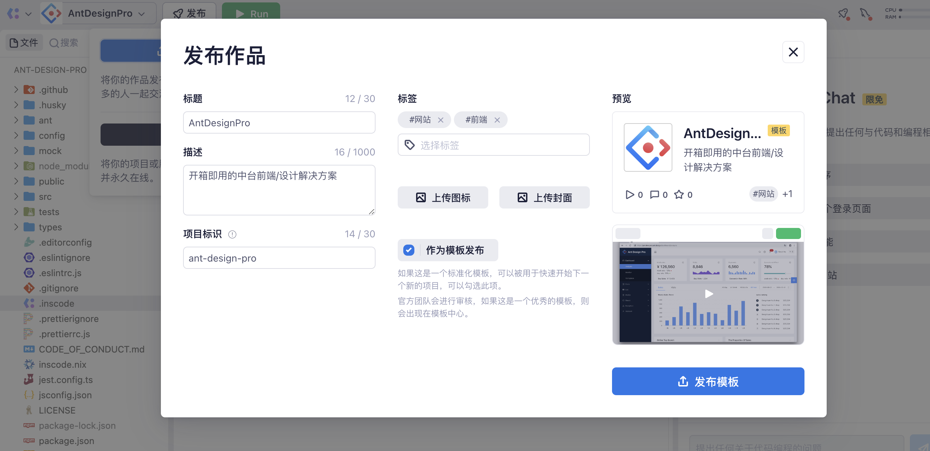Click the 发布模板 button

click(708, 381)
